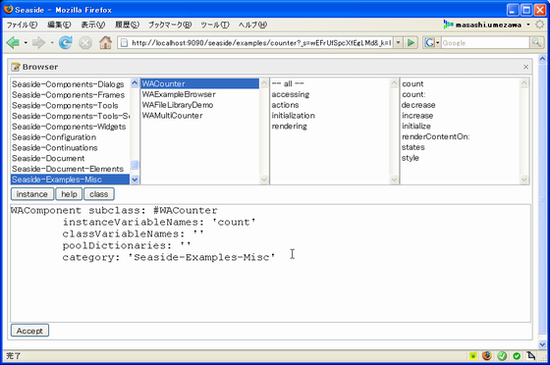This screenshot has width=550, height=365.
Task: Open the search engine chooser dropdown
Action: coord(438,43)
